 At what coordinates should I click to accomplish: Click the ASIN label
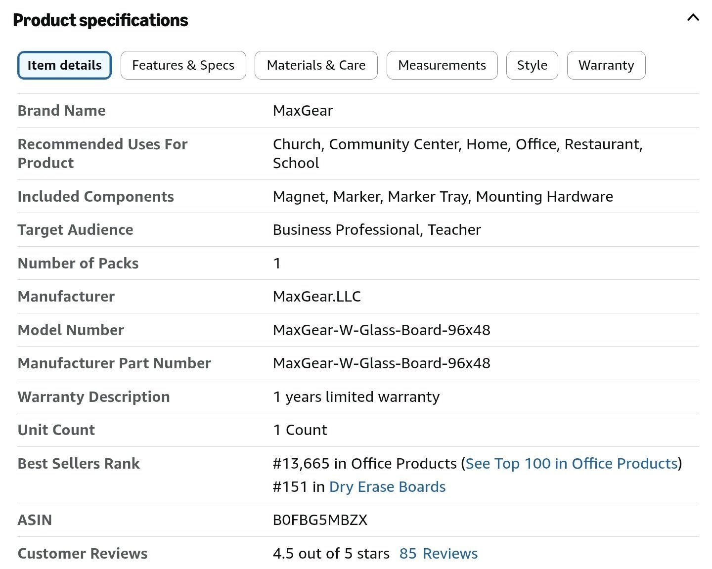pyautogui.click(x=35, y=520)
